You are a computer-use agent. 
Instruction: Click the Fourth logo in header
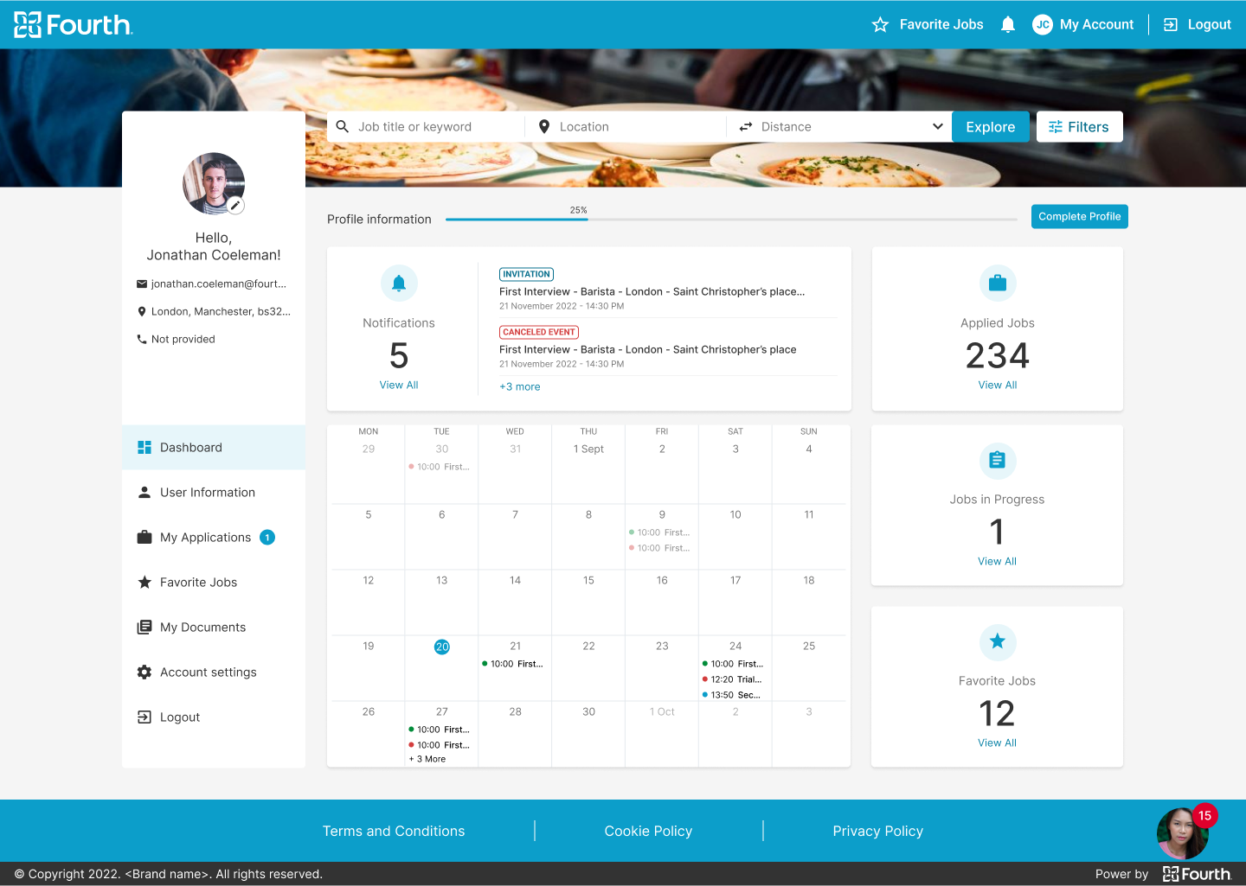[74, 24]
